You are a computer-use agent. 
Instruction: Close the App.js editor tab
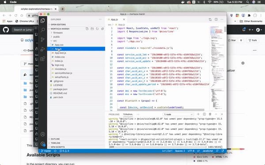click(x=124, y=19)
